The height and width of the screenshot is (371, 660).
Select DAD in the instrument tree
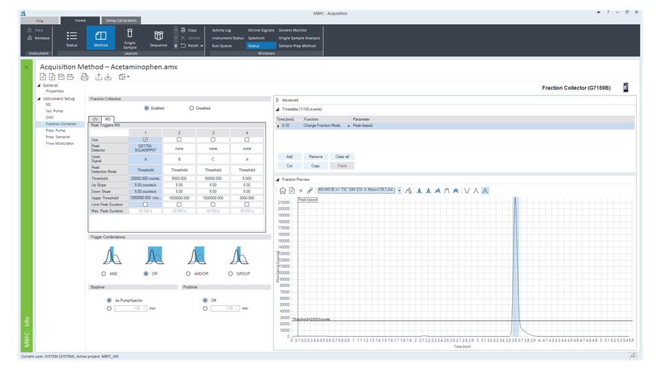[49, 117]
